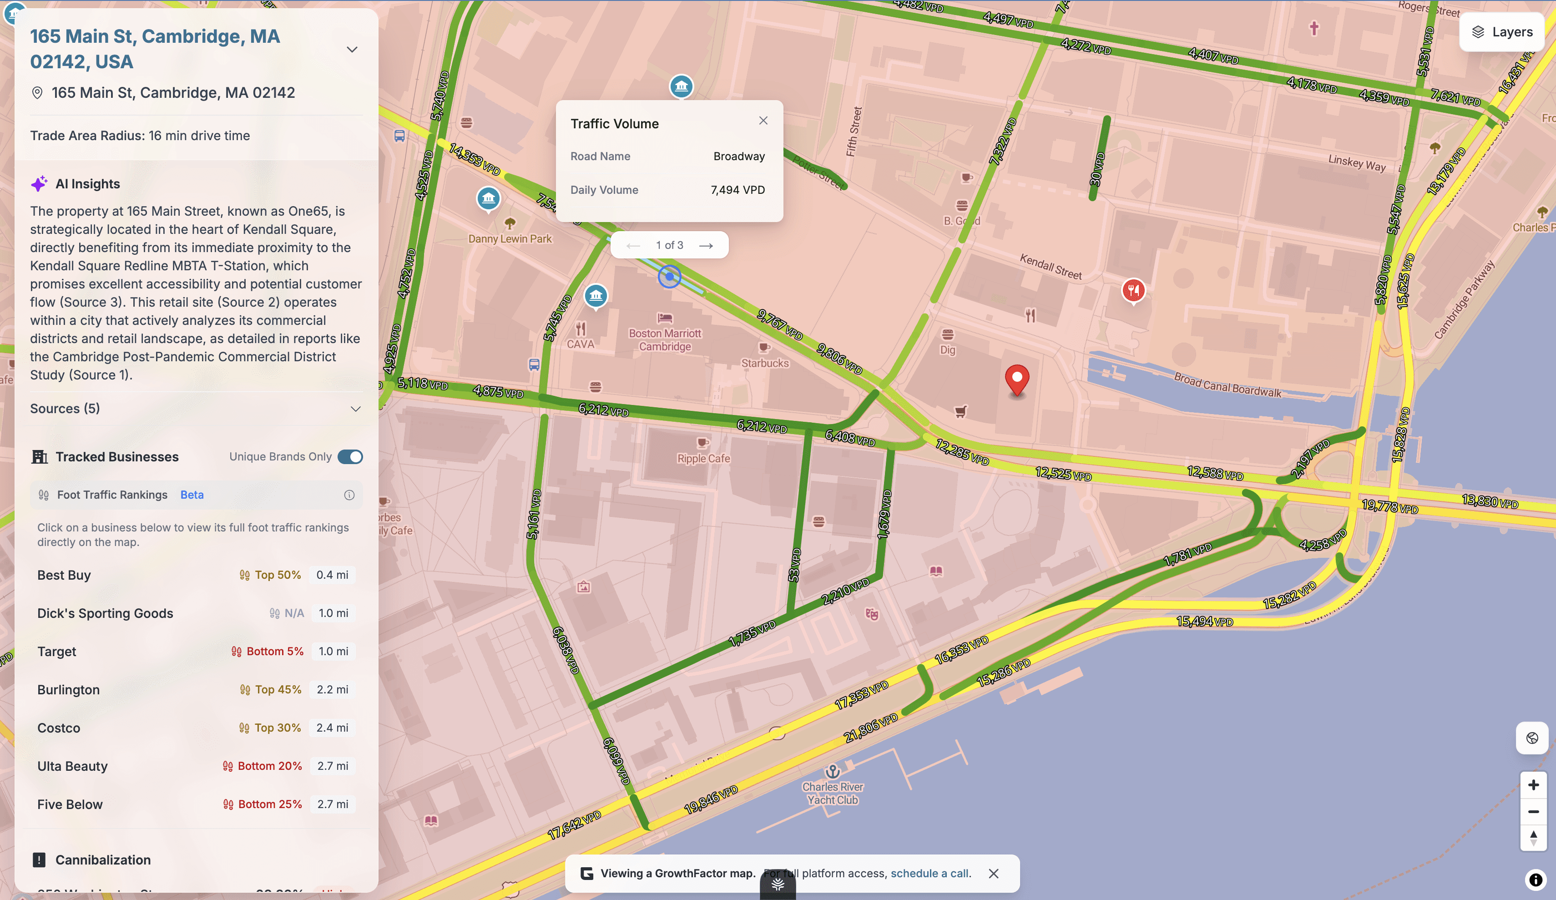Close the Traffic Volume popup

click(763, 121)
